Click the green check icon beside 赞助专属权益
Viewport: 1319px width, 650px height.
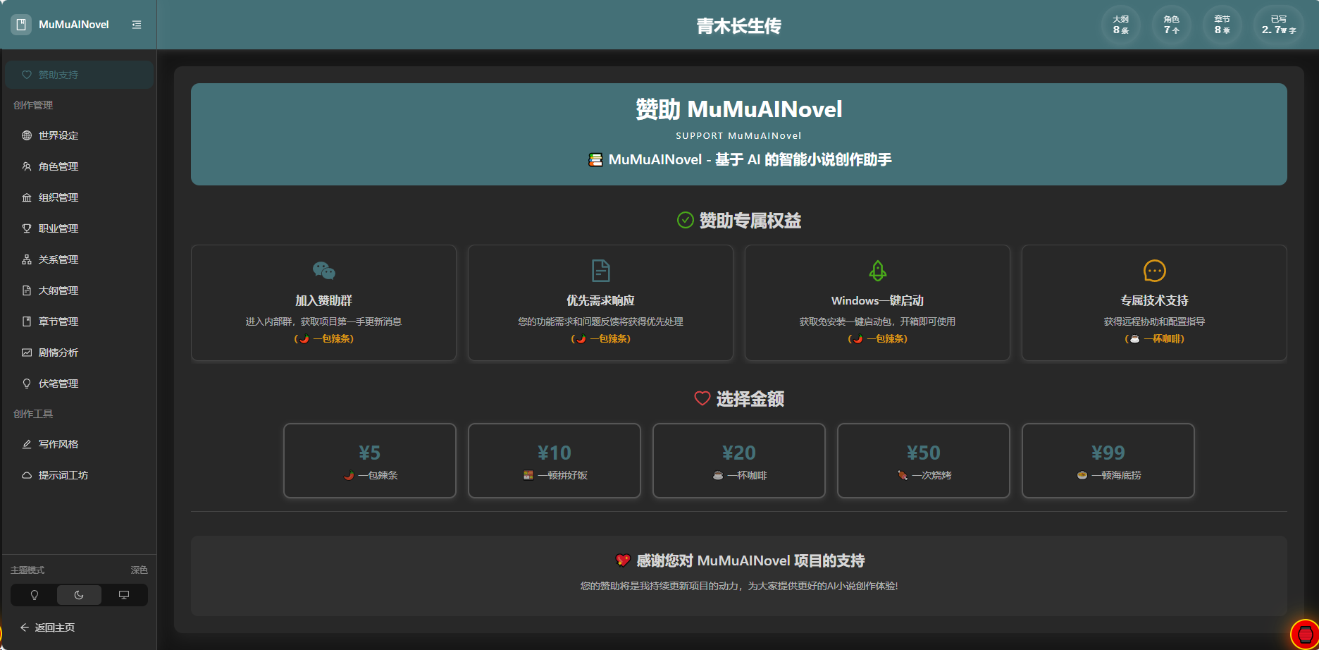pyautogui.click(x=686, y=221)
